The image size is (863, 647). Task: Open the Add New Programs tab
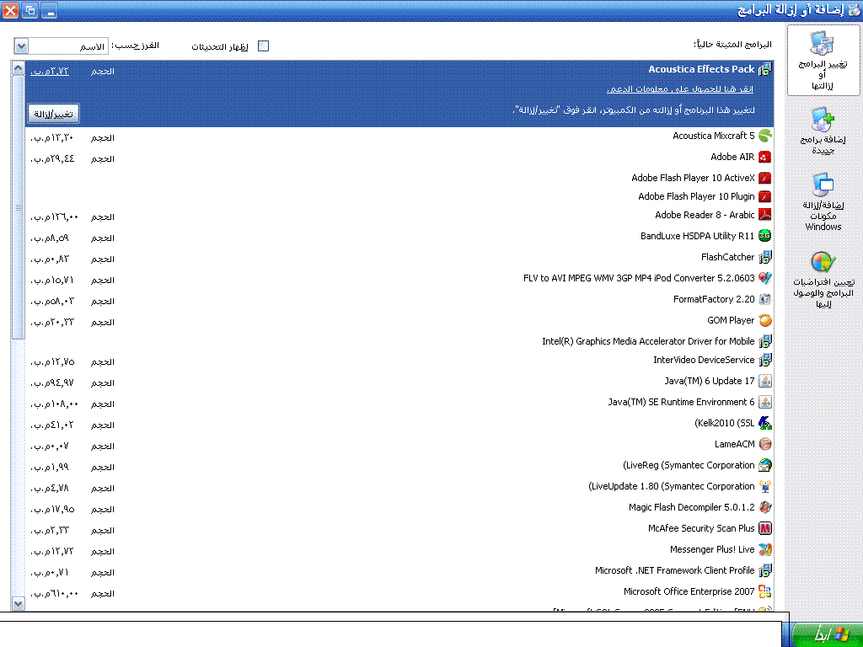[823, 131]
